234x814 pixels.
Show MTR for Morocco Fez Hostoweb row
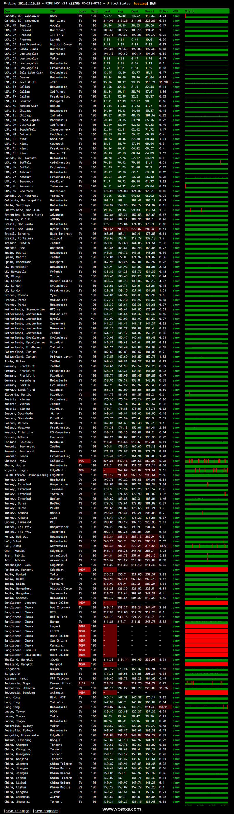click(176, 248)
